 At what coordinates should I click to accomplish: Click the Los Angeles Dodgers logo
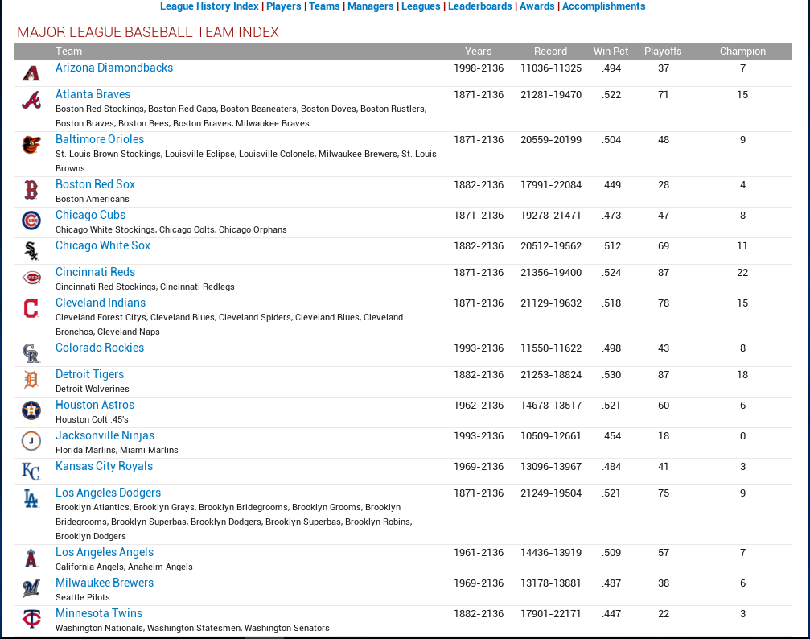31,499
